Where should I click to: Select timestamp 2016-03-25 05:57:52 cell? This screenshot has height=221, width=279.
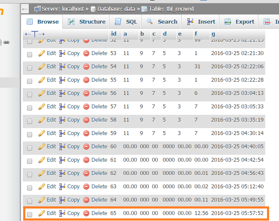pos(237,213)
